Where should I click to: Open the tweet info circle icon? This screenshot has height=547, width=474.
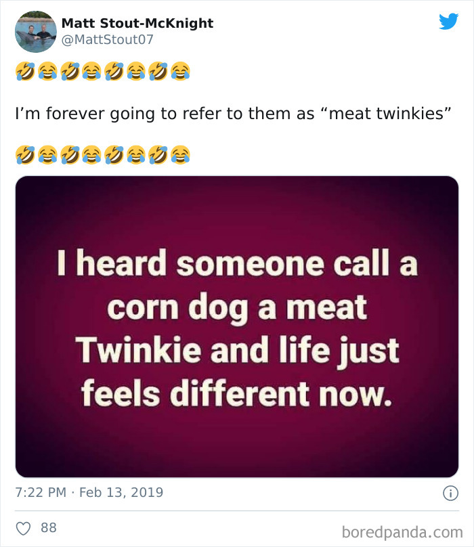[449, 494]
